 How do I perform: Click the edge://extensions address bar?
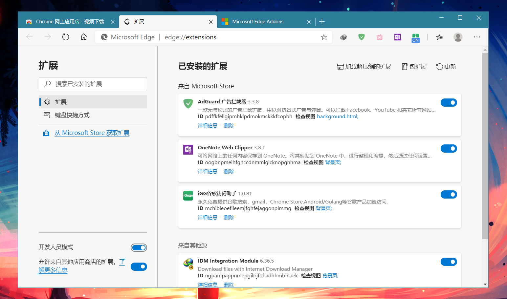pyautogui.click(x=213, y=37)
